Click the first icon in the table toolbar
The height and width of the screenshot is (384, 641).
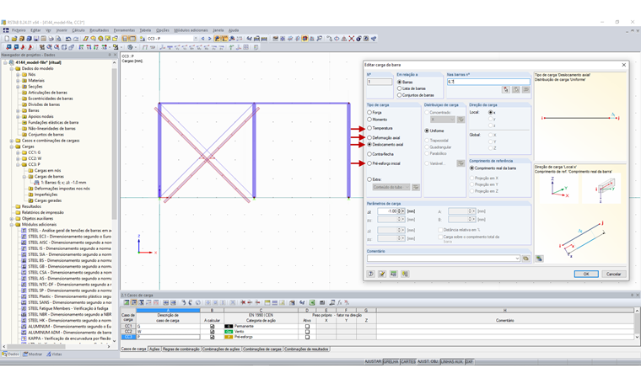(127, 303)
